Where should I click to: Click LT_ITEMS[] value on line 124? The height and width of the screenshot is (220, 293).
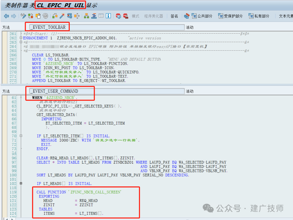pyautogui.click(x=91, y=213)
